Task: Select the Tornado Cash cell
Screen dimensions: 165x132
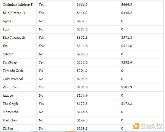Action: 13,71
